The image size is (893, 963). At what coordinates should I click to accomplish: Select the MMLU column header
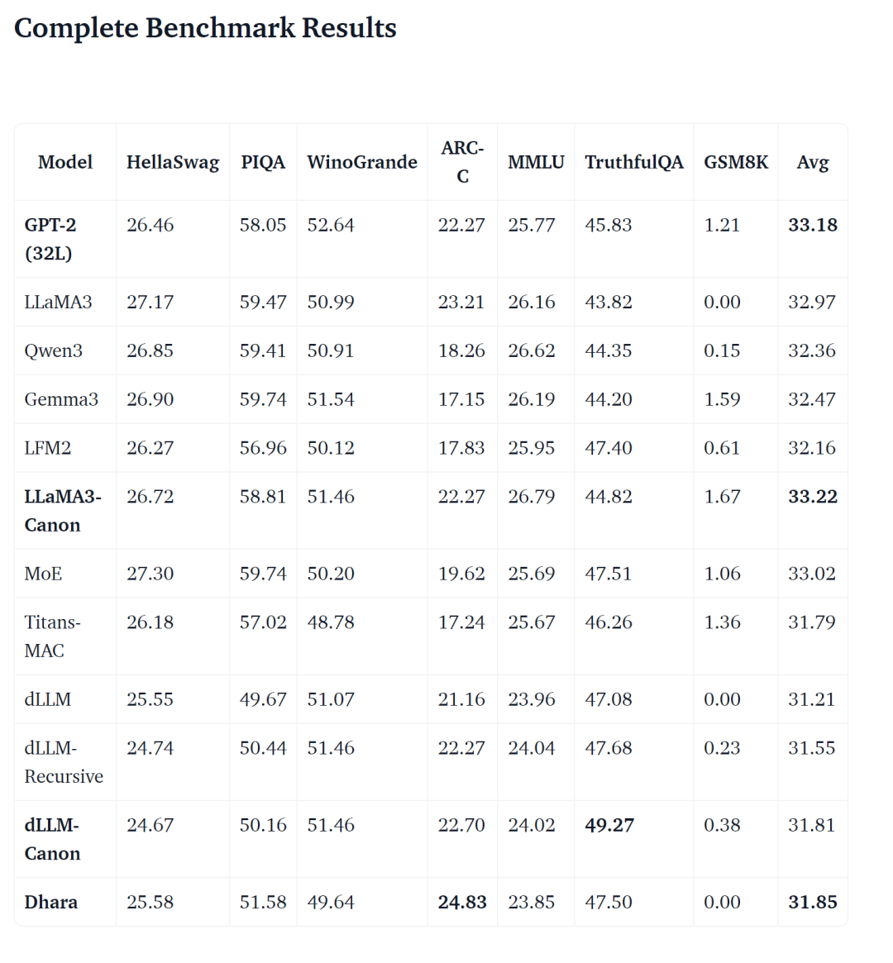(x=536, y=162)
